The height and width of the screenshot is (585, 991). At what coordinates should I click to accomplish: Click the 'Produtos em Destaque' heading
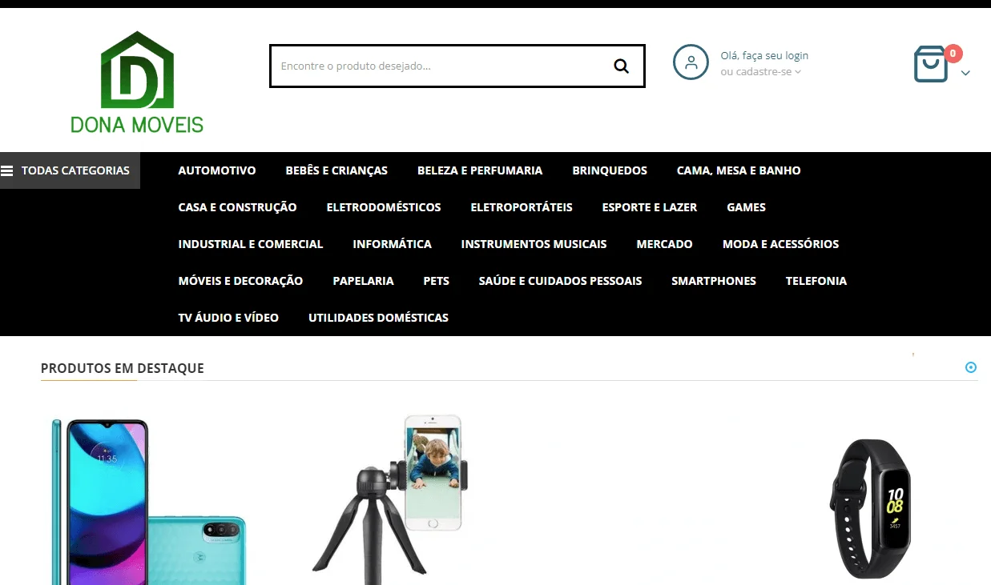coord(123,368)
